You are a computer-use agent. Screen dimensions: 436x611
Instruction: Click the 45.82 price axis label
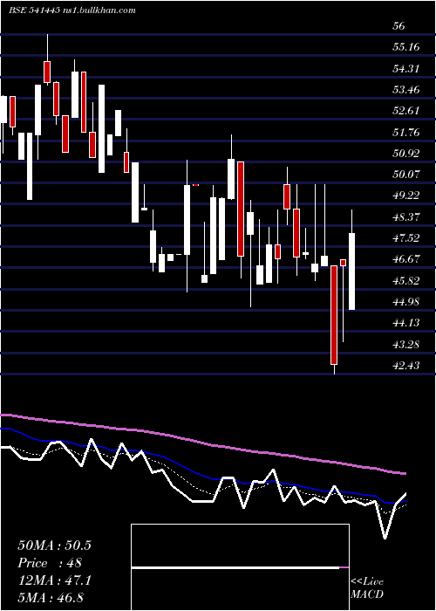(x=406, y=280)
